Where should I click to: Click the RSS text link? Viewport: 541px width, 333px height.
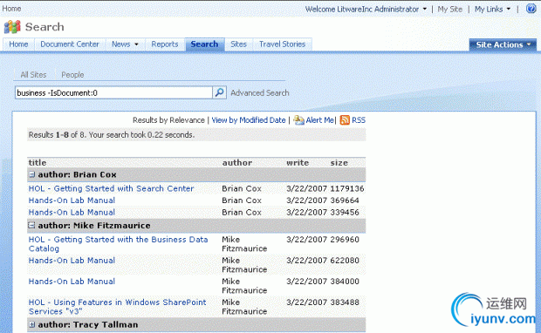(x=359, y=120)
